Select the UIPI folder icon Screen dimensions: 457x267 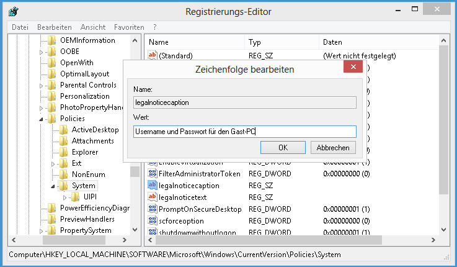[x=75, y=197]
